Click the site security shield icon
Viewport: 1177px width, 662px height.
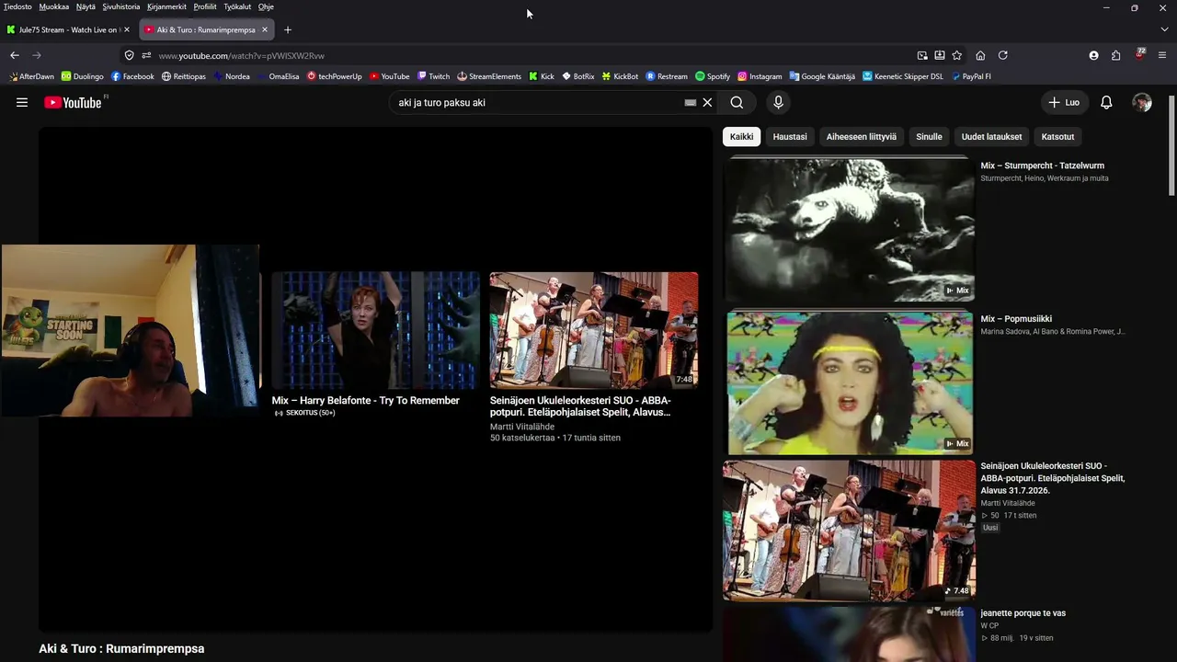coord(130,55)
